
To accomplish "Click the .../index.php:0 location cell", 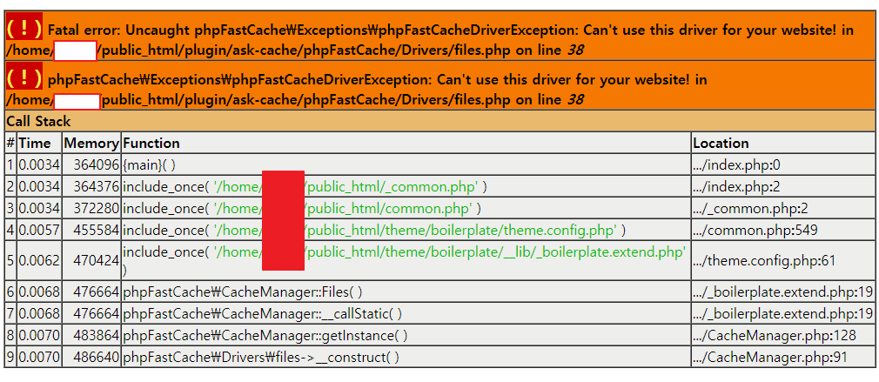I will pyautogui.click(x=782, y=164).
